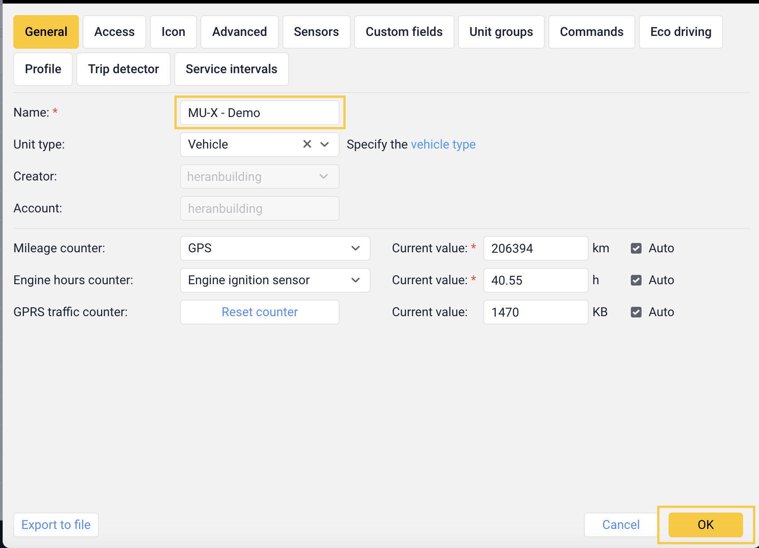Select the Trip detector tab
Screen dimensions: 759x548
coord(123,69)
